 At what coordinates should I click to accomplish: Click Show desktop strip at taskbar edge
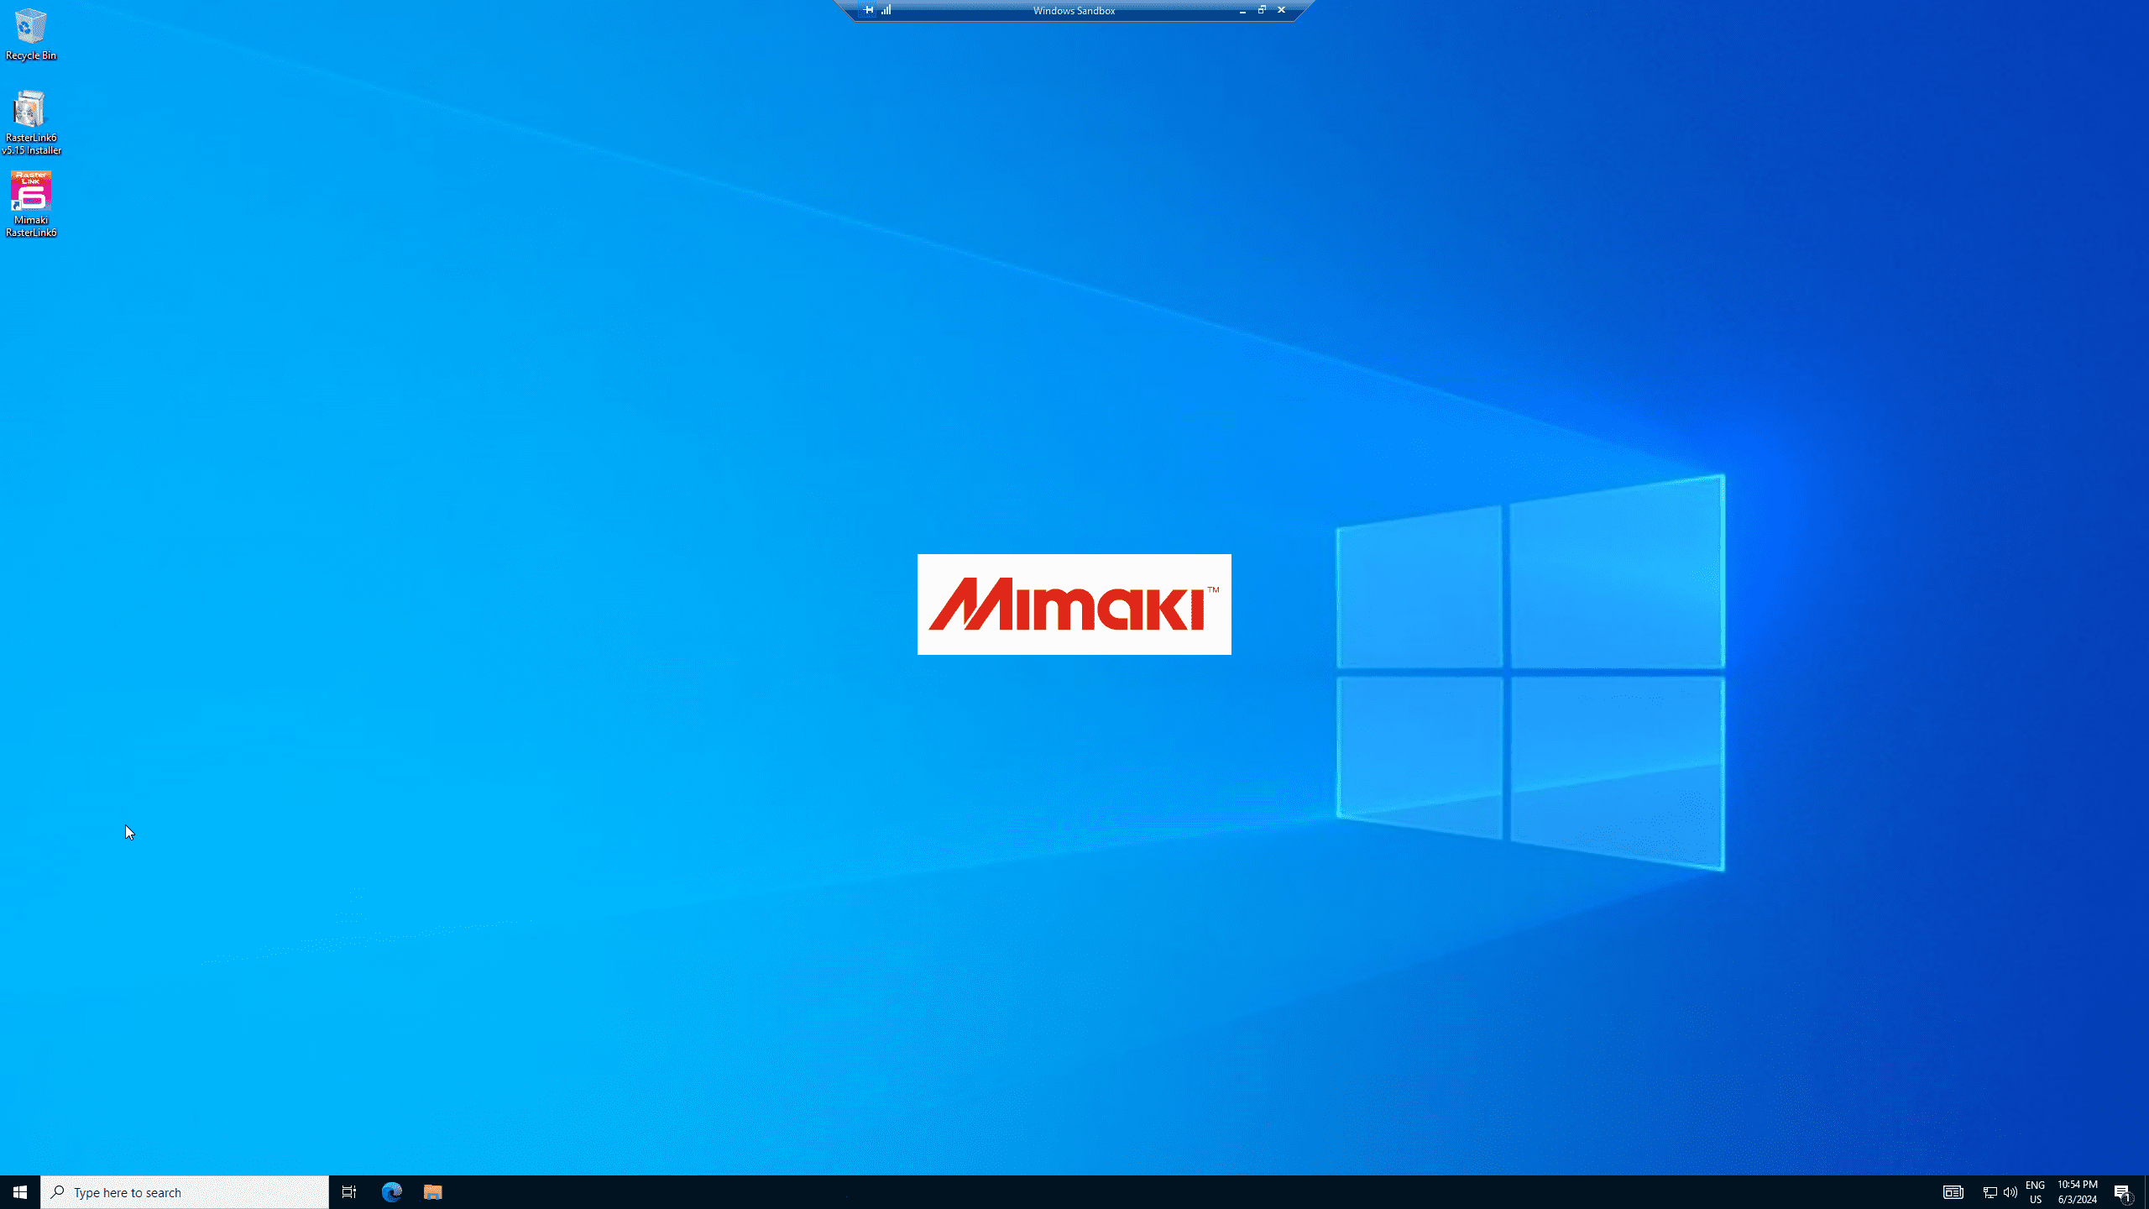[2146, 1191]
